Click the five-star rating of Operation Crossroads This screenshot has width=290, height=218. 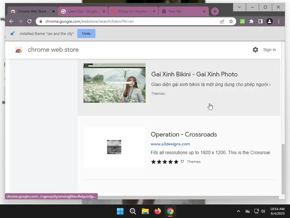[x=165, y=162]
